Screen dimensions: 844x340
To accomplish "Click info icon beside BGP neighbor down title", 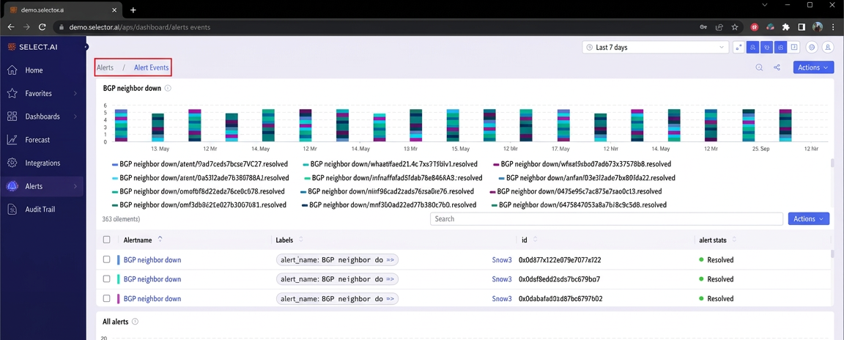I will point(168,88).
